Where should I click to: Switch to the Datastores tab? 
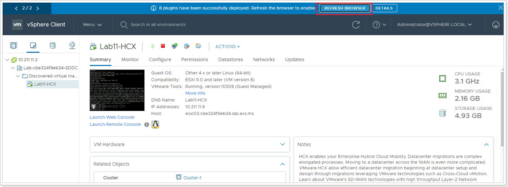[230, 60]
